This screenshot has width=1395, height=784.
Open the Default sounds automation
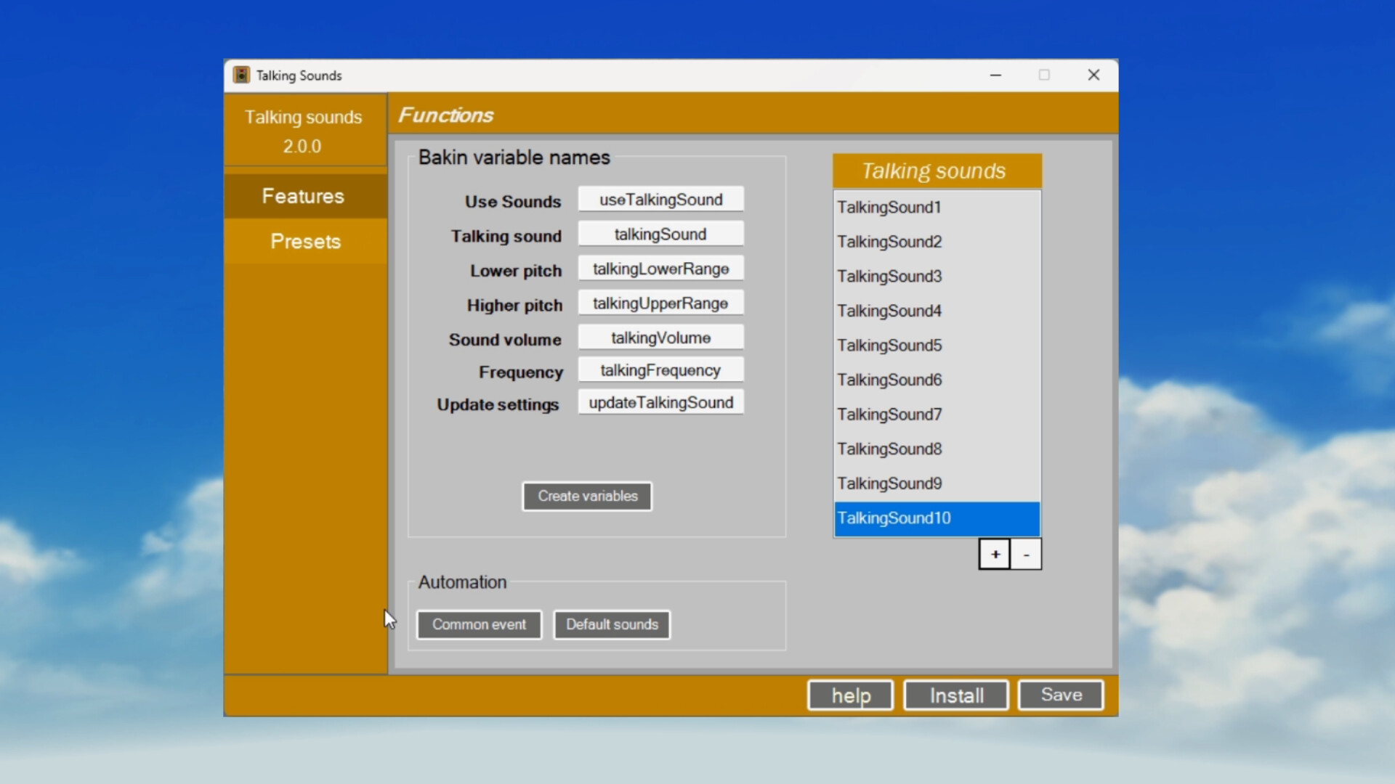click(611, 624)
